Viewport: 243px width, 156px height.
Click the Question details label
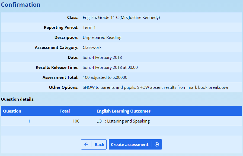18,99
